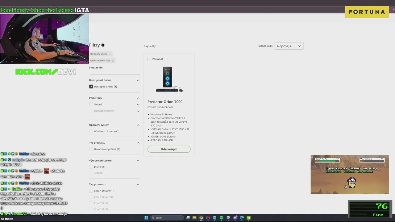Check the 'Orion (1)' series filter
The height and width of the screenshot is (222, 395).
coord(91,105)
